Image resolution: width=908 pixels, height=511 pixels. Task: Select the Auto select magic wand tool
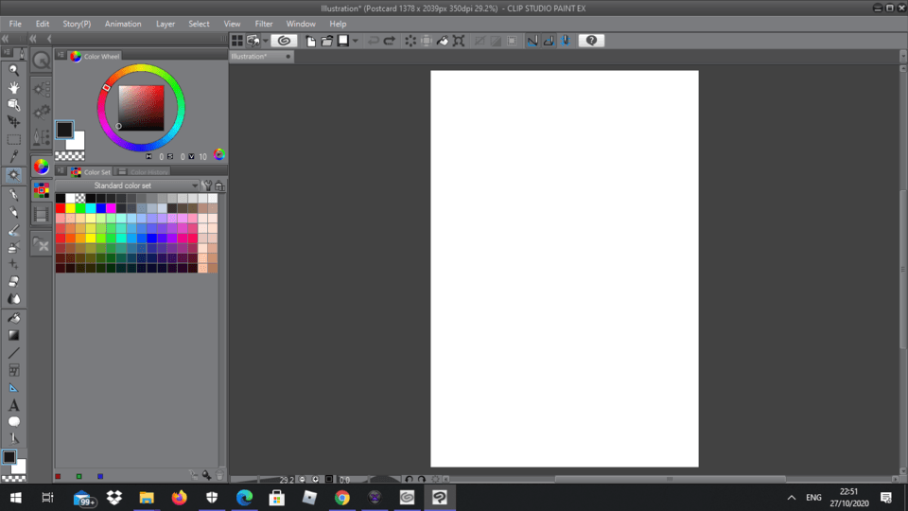click(x=14, y=175)
